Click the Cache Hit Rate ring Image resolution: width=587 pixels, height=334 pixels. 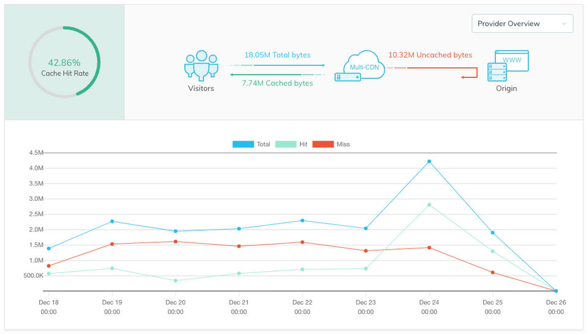coord(64,62)
